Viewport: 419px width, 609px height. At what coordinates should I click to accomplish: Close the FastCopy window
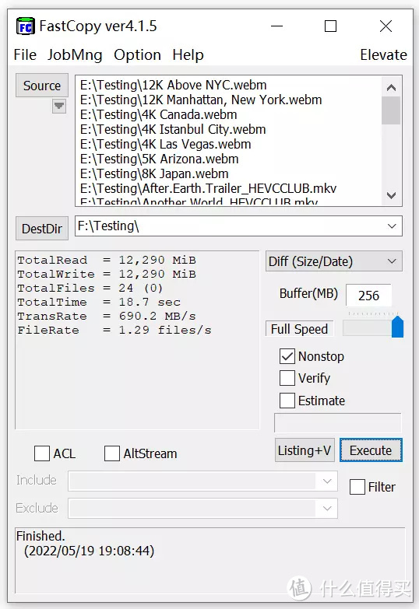[386, 26]
